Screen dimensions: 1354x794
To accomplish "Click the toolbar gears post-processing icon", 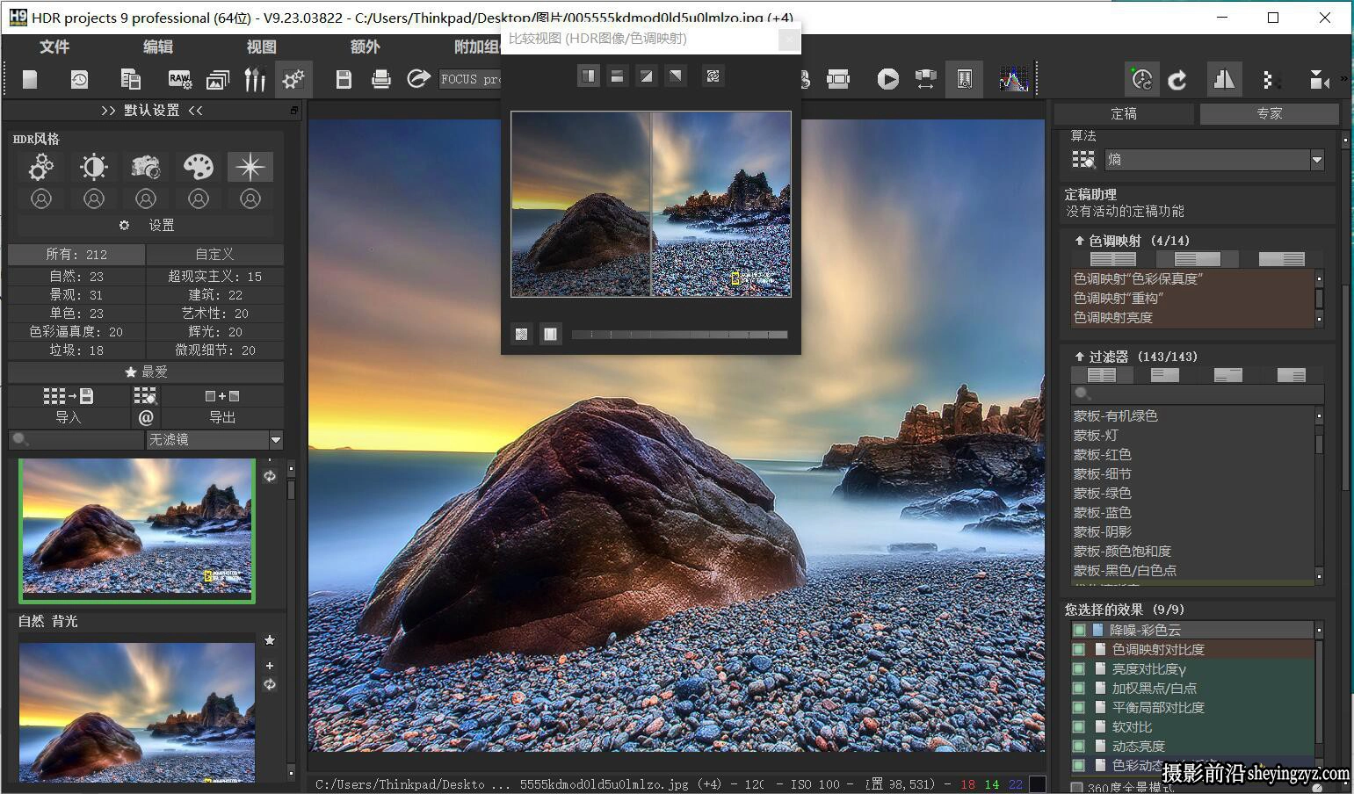I will point(293,80).
